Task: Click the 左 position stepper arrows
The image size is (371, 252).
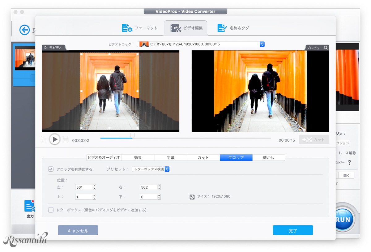Action: click(x=94, y=187)
